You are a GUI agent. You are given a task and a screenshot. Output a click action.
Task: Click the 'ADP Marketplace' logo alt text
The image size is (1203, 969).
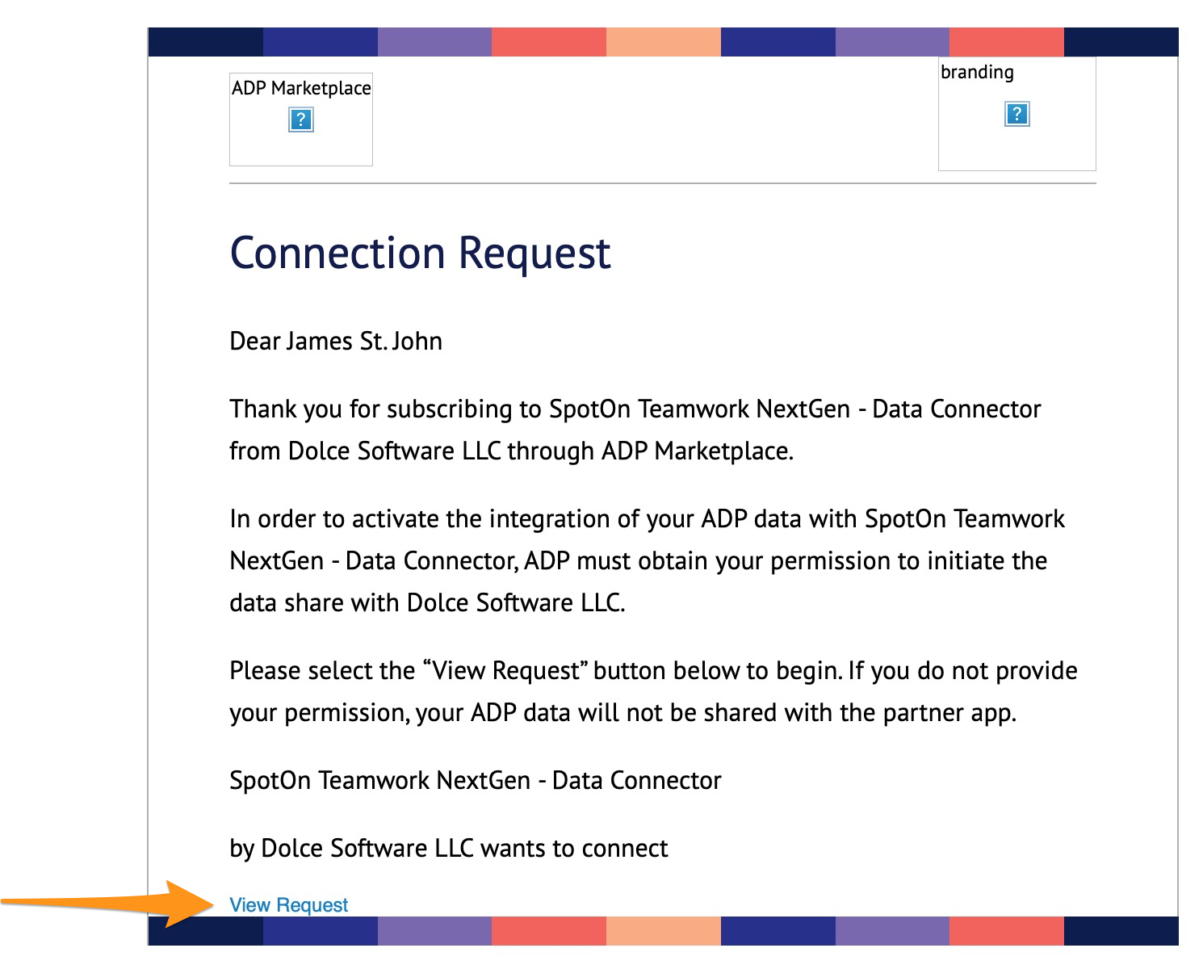301,88
